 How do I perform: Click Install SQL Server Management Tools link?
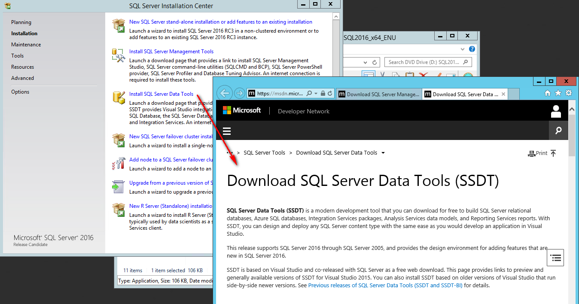click(x=171, y=52)
